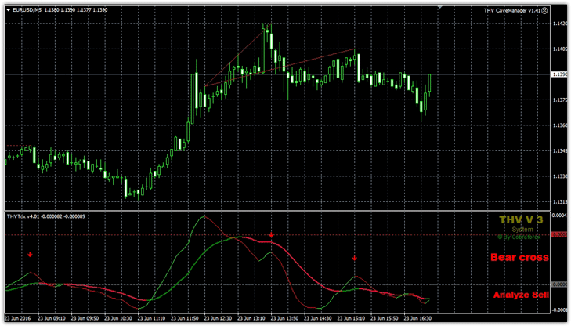Image resolution: width=571 pixels, height=326 pixels.
Task: Click the red Bear cross signal text
Action: [518, 257]
